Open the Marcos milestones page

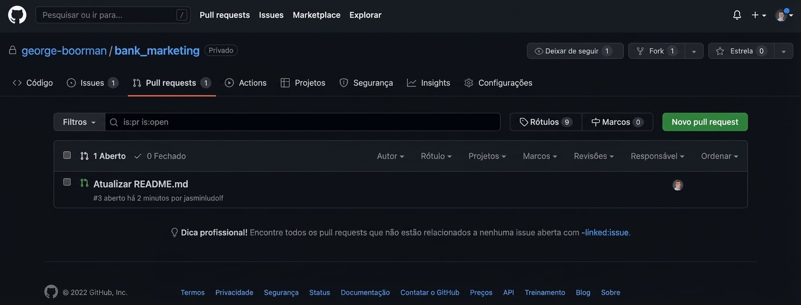(617, 122)
